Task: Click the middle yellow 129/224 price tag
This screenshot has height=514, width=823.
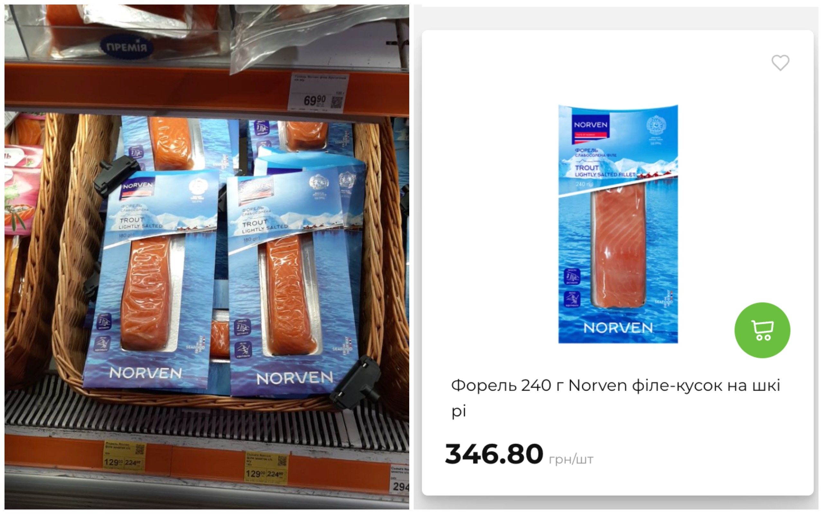Action: (266, 467)
